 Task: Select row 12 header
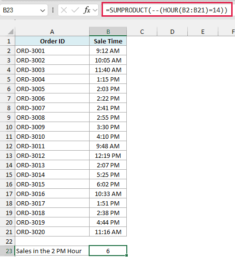[x=8, y=146]
